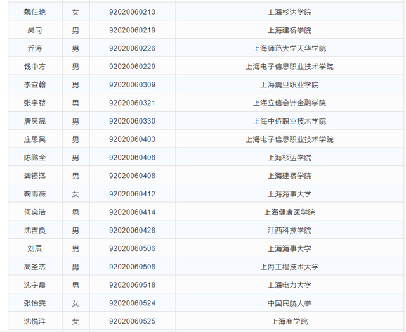Click 上海杉达学院 in 陈鹏全's row
Viewport: 406px width, 332px height.
point(289,158)
